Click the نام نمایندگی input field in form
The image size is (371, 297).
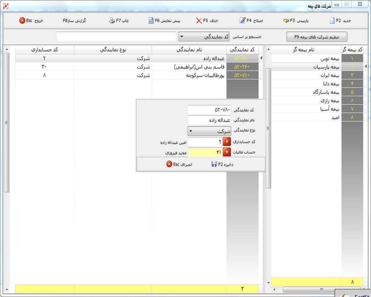[209, 120]
